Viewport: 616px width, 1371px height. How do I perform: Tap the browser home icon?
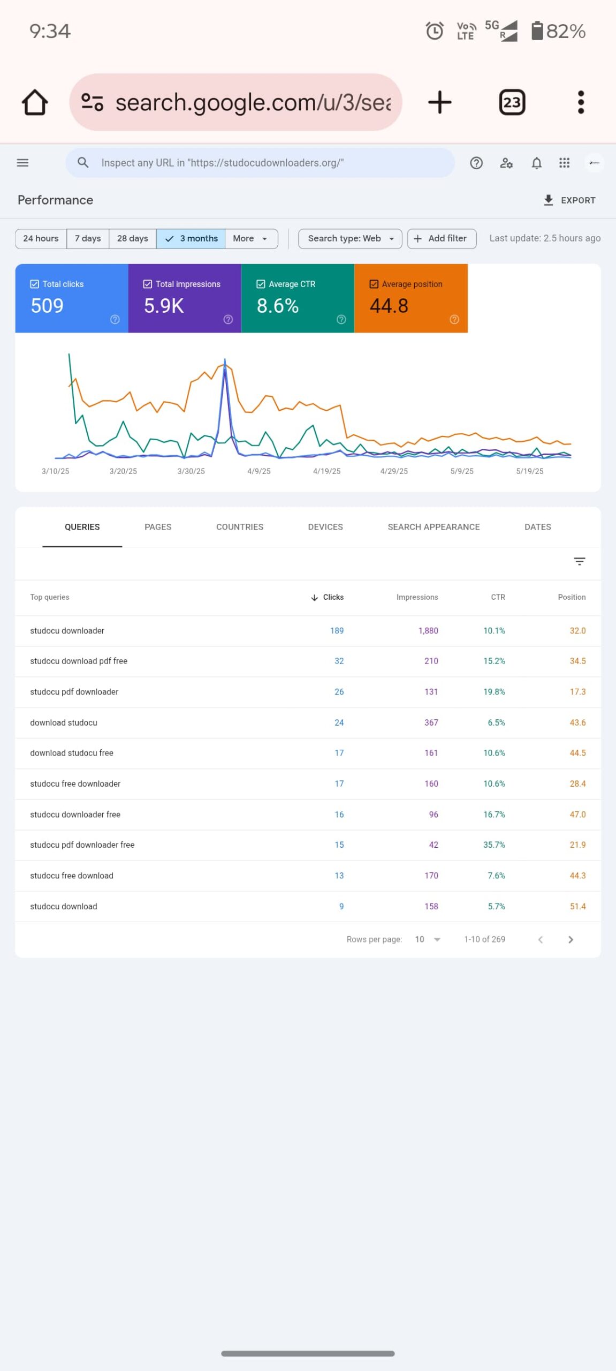pos(35,102)
